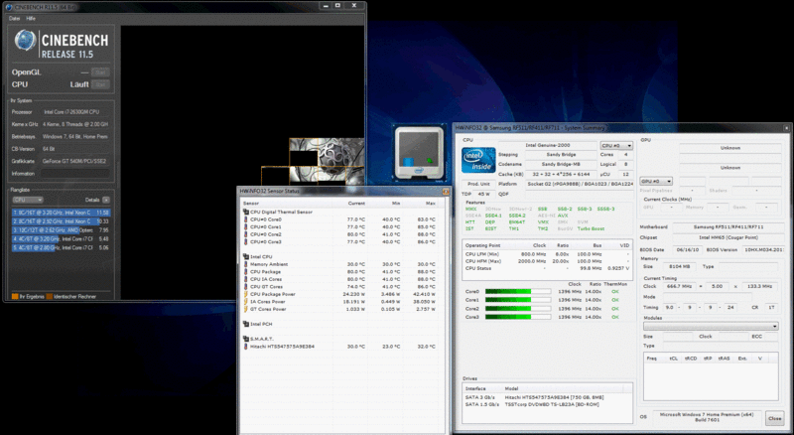
Task: Click the Details toggle button in Rangliste
Action: click(x=106, y=200)
